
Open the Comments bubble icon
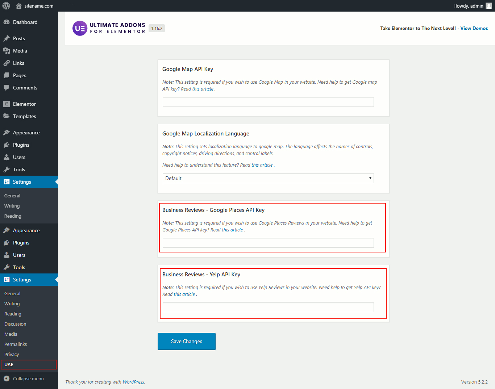coord(7,88)
